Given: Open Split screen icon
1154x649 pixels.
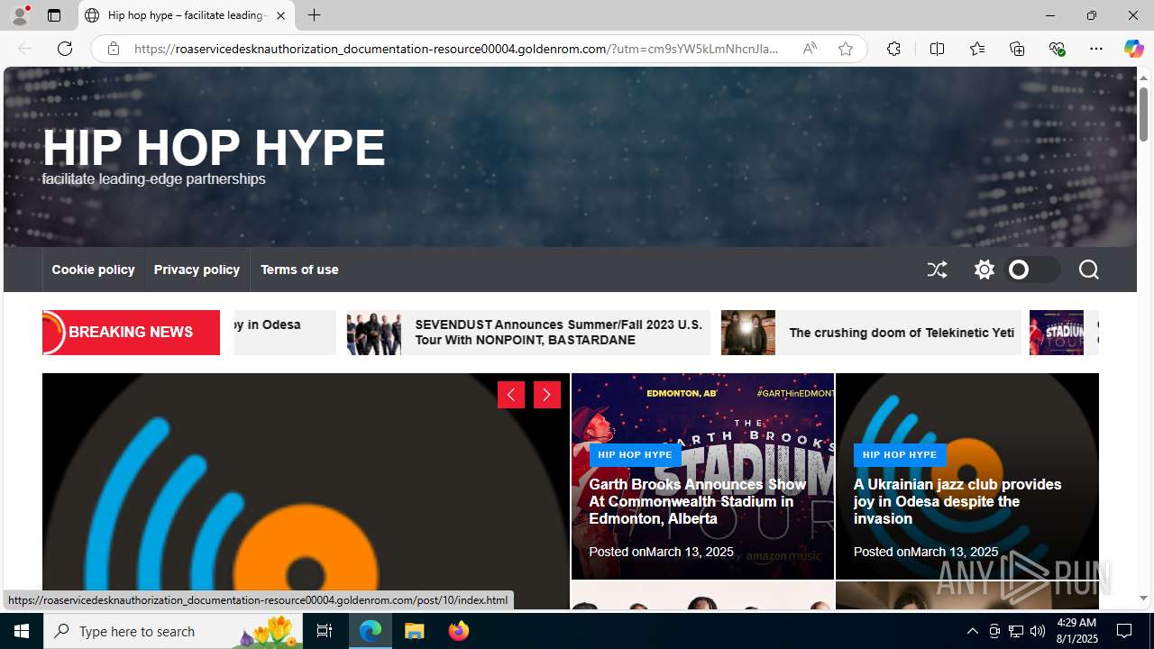Looking at the screenshot, I should [x=937, y=49].
